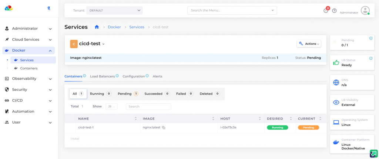Viewport: 379px width, 159px height.
Task: Open the chat widget icon
Action: click(373, 153)
